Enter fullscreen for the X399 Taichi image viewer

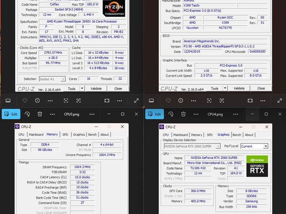pos(280,101)
